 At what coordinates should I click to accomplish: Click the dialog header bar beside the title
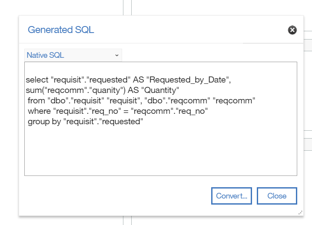(x=189, y=30)
